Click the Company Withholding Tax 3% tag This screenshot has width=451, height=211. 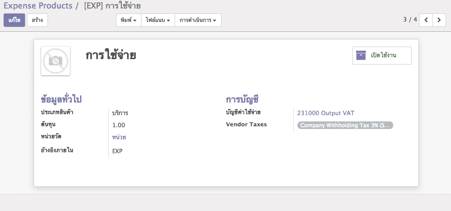tap(345, 125)
